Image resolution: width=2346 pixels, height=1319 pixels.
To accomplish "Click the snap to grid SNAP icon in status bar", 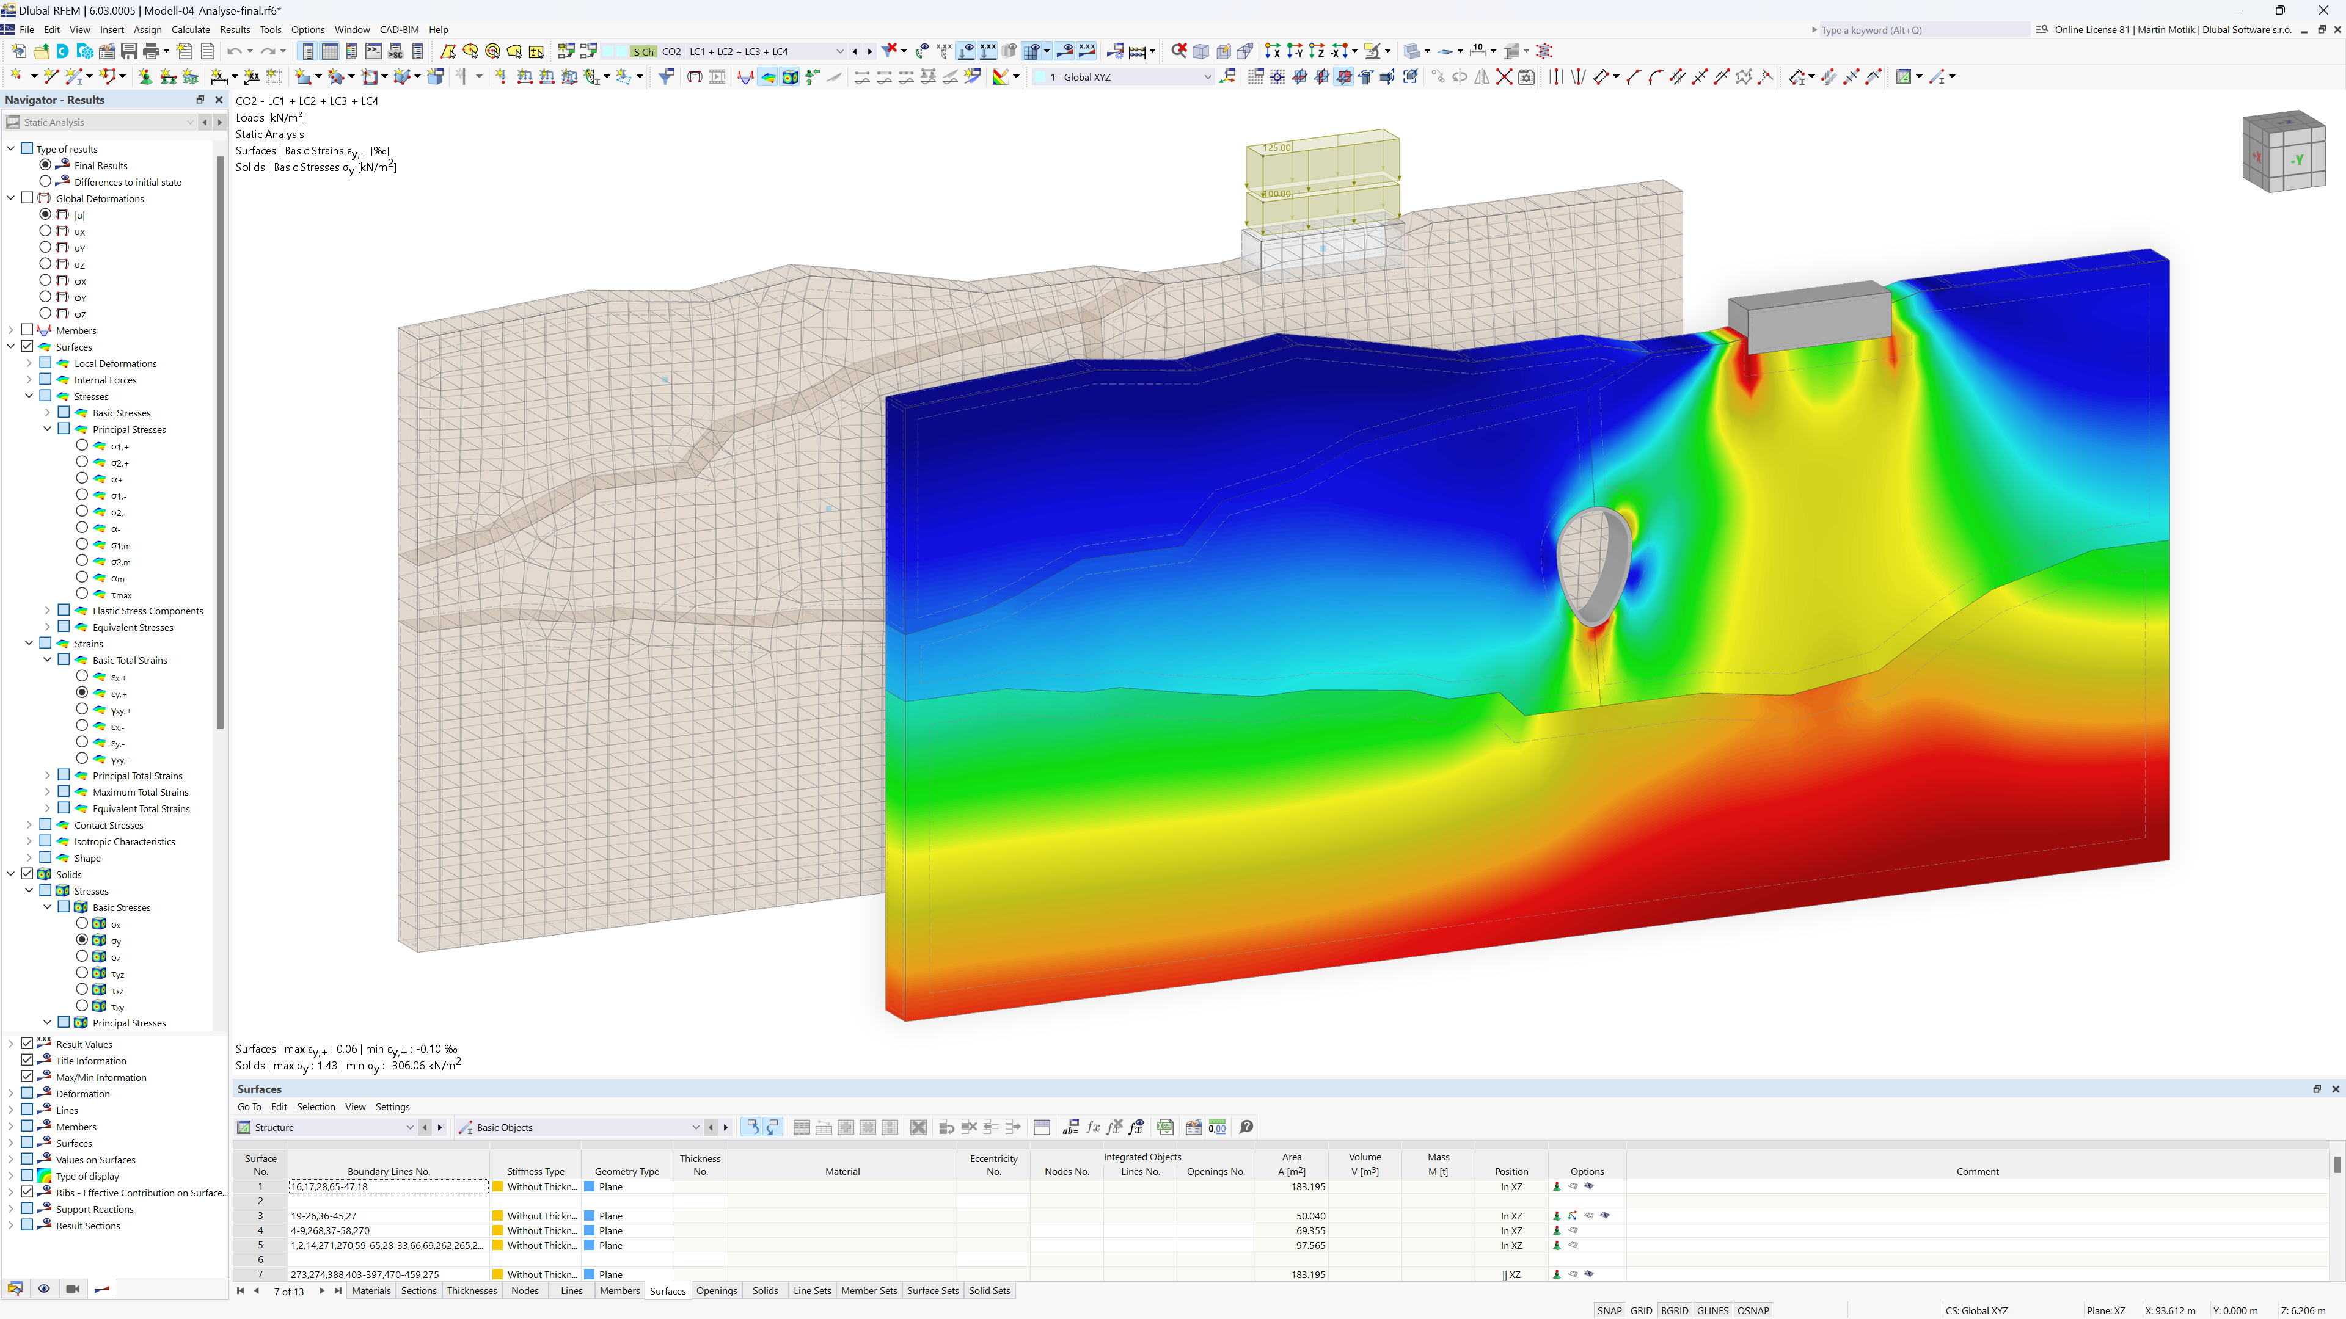I will coord(1611,1308).
